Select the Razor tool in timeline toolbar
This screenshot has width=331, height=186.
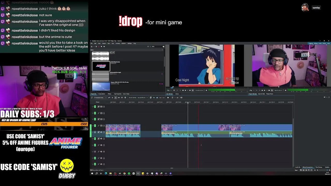pyautogui.click(x=116, y=98)
